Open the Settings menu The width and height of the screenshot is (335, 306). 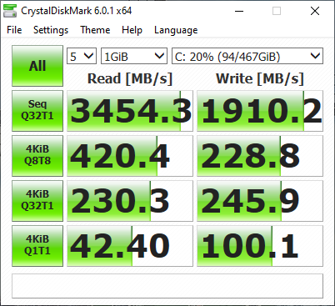[51, 30]
